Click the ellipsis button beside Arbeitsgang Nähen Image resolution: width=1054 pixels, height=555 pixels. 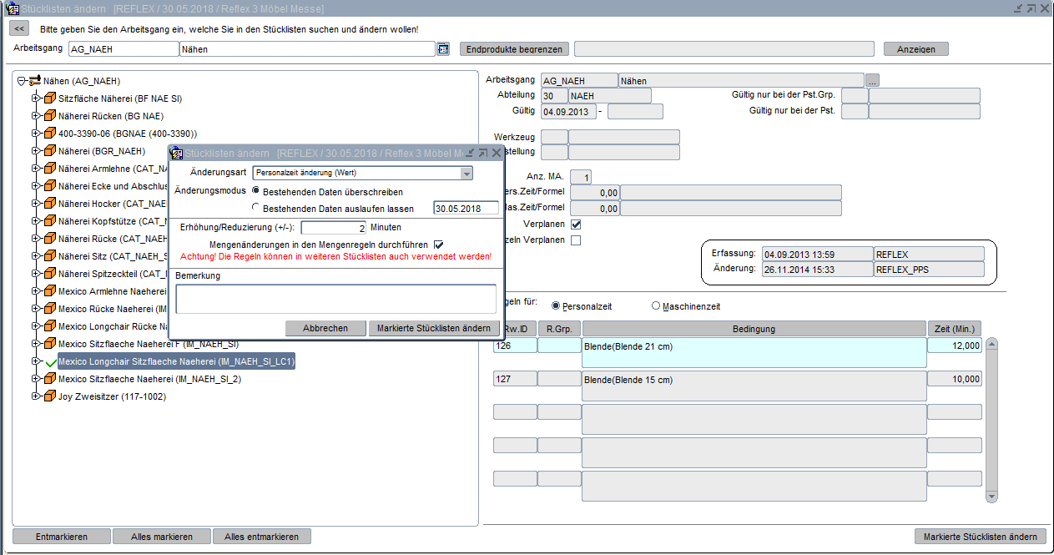click(x=872, y=81)
